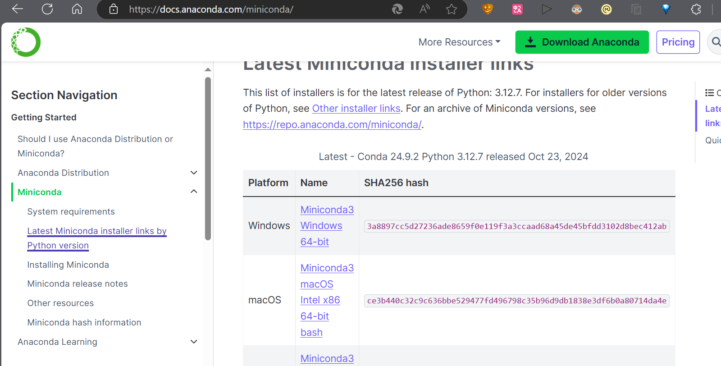Expand the Anaconda Learning section chevron

[x=194, y=342]
